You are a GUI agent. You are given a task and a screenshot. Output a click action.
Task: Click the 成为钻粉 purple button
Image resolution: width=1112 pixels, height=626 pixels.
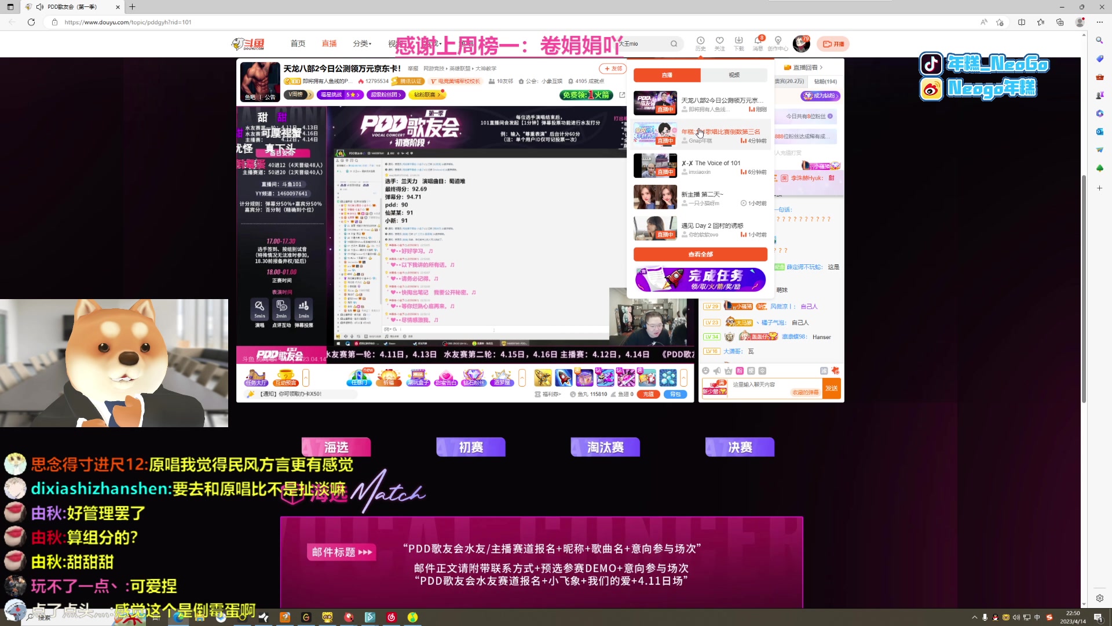(x=820, y=96)
